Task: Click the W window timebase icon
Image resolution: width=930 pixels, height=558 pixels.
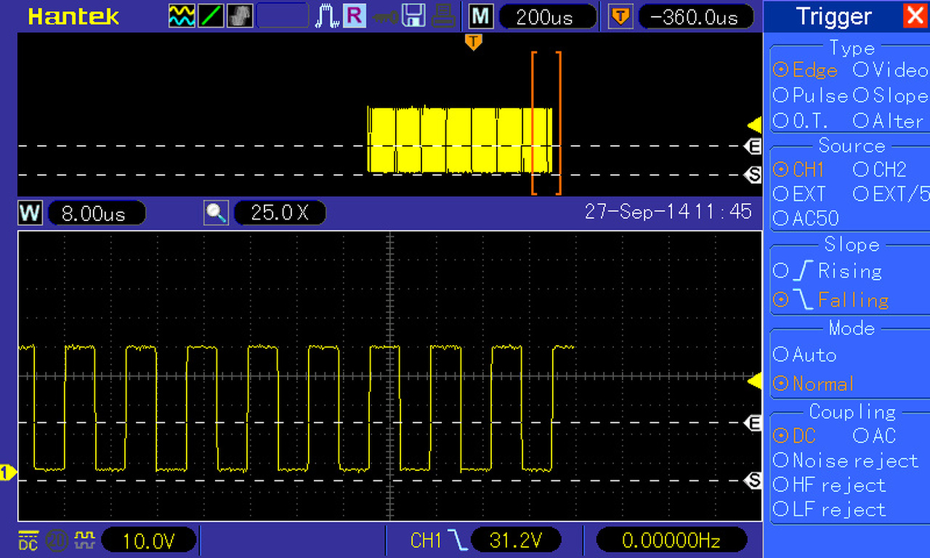Action: (x=31, y=213)
